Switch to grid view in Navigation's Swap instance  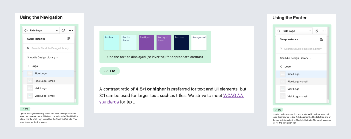(x=69, y=39)
